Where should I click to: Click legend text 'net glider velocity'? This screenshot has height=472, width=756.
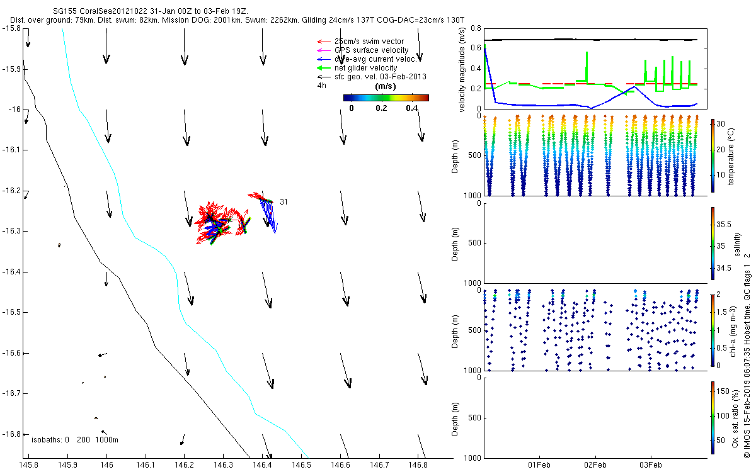click(366, 68)
